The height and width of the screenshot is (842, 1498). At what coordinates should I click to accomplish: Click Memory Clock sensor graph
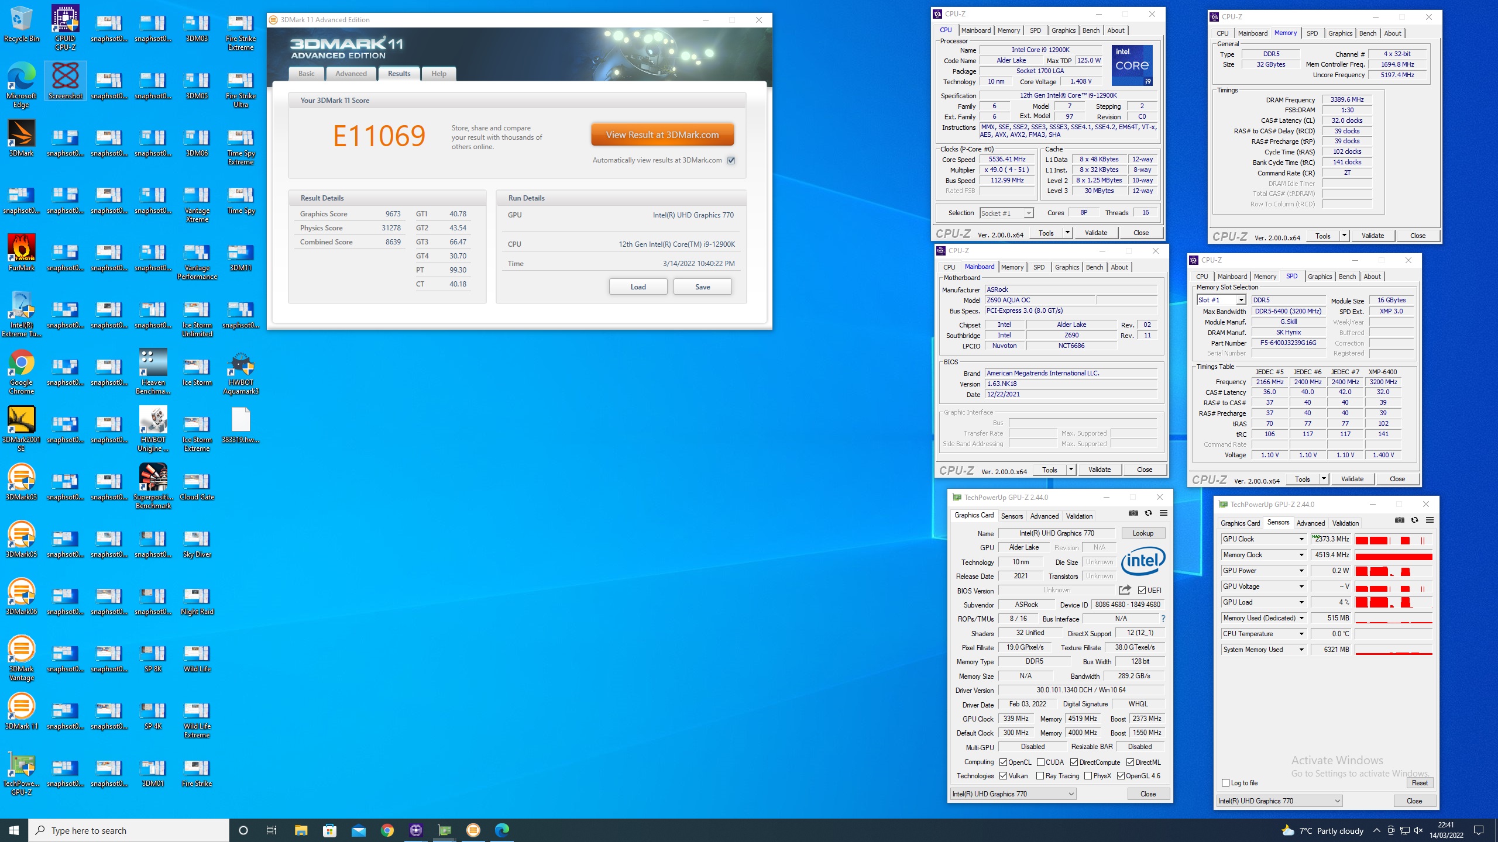[x=1393, y=555]
